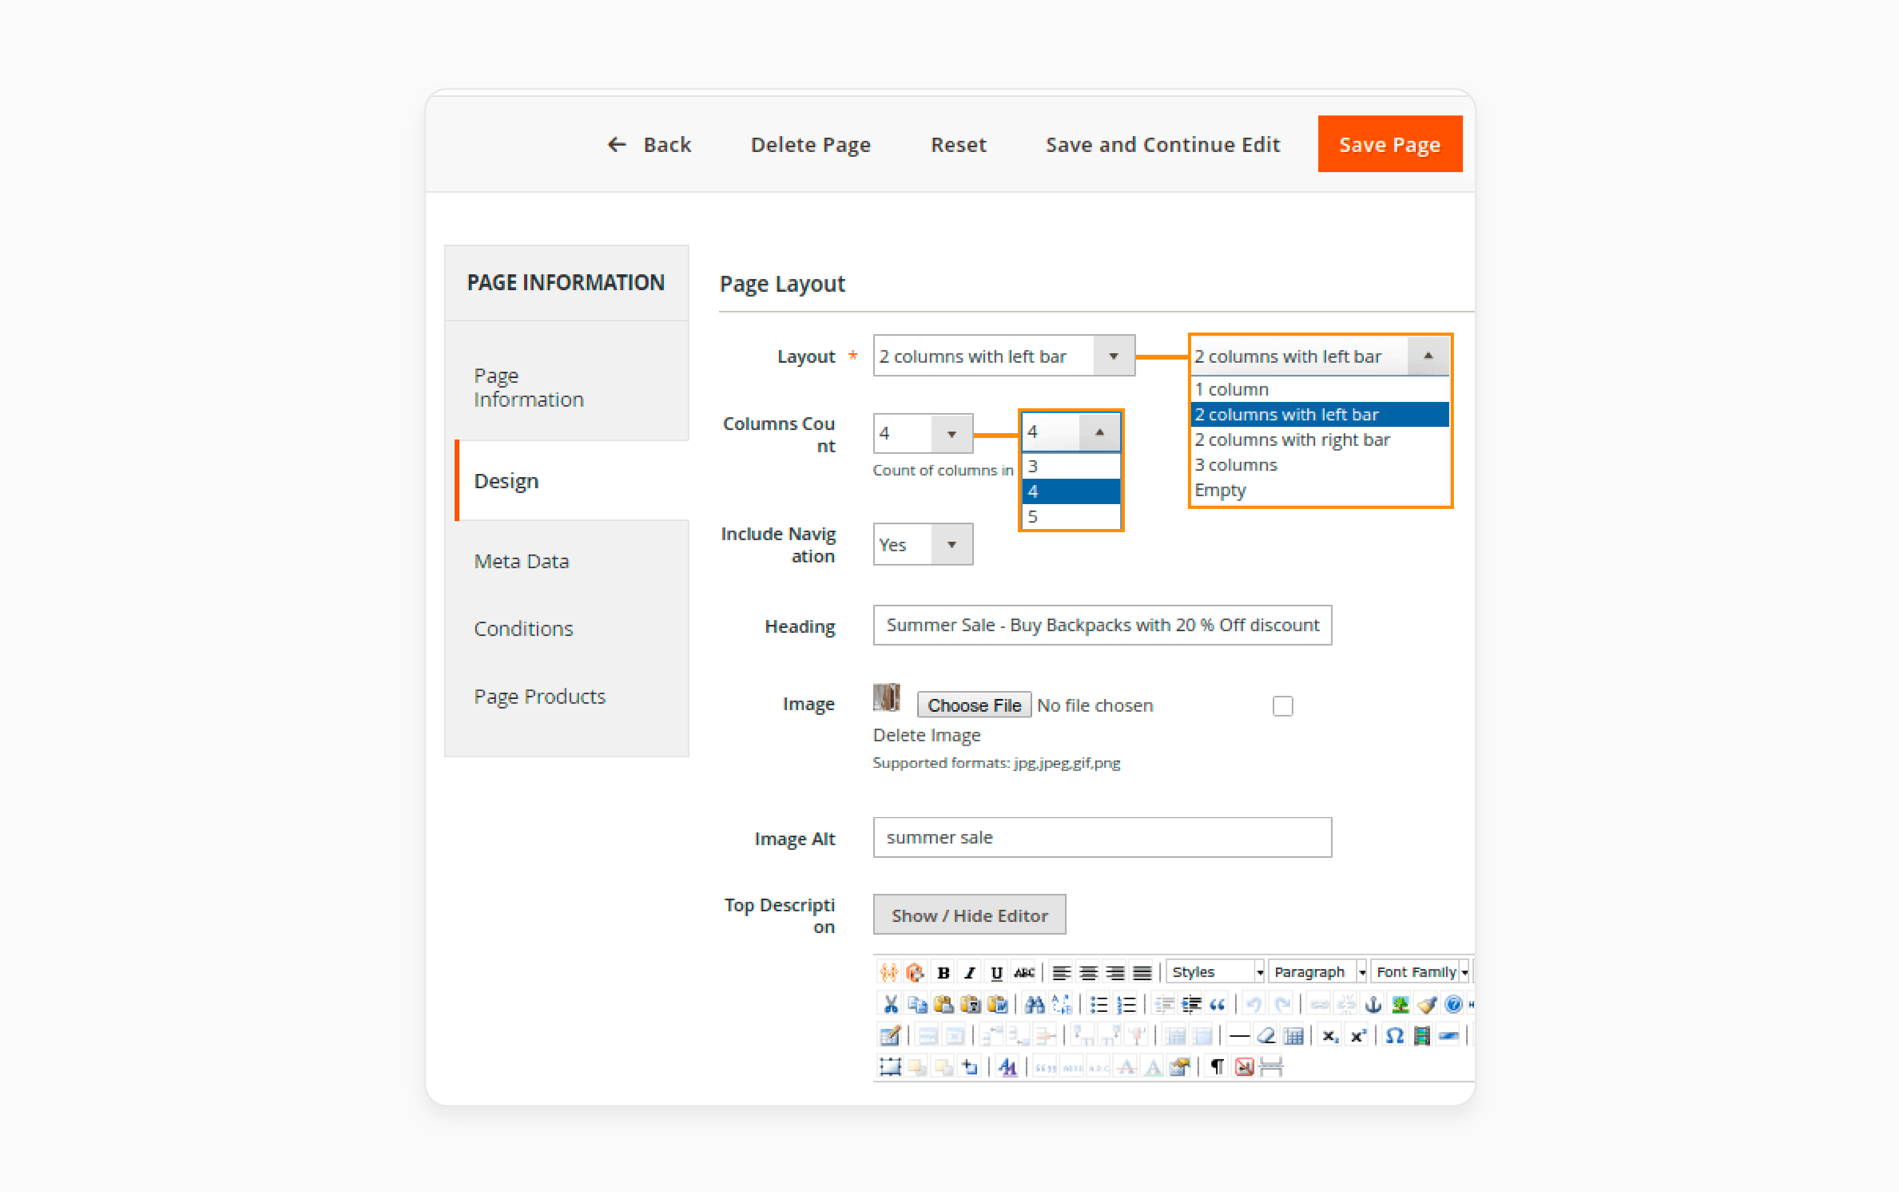1899x1192 pixels.
Task: Open the Styles dropdown in editor
Action: (1214, 972)
